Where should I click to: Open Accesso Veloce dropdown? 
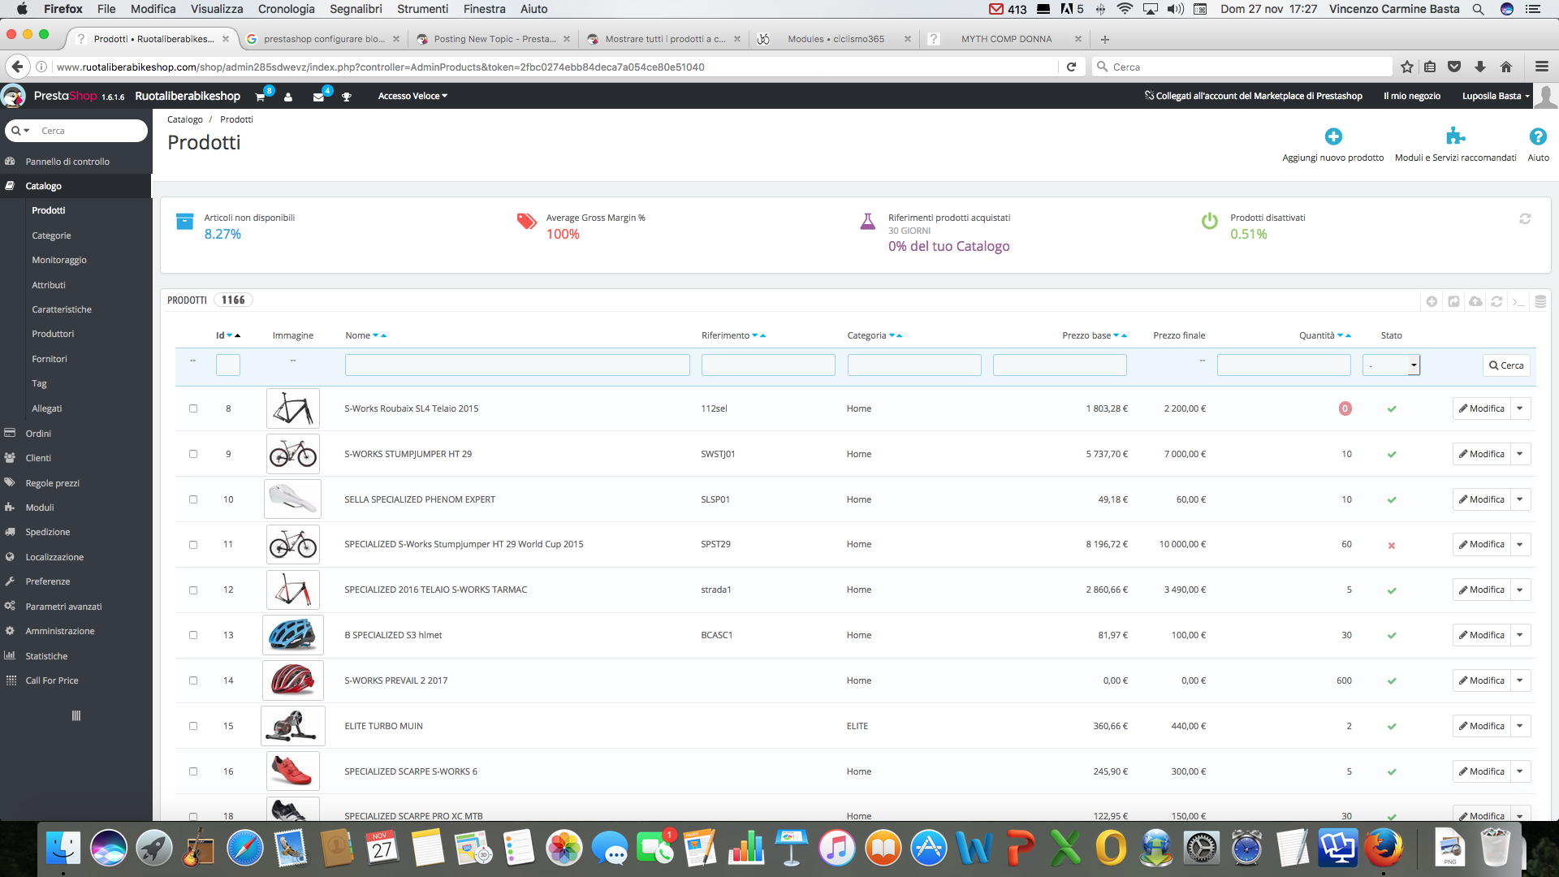coord(412,96)
